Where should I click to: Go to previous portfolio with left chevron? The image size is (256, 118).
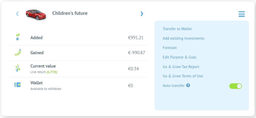pyautogui.click(x=17, y=14)
